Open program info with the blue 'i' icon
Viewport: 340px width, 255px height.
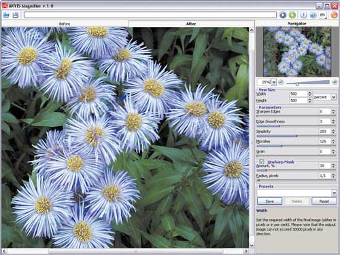click(x=303, y=15)
